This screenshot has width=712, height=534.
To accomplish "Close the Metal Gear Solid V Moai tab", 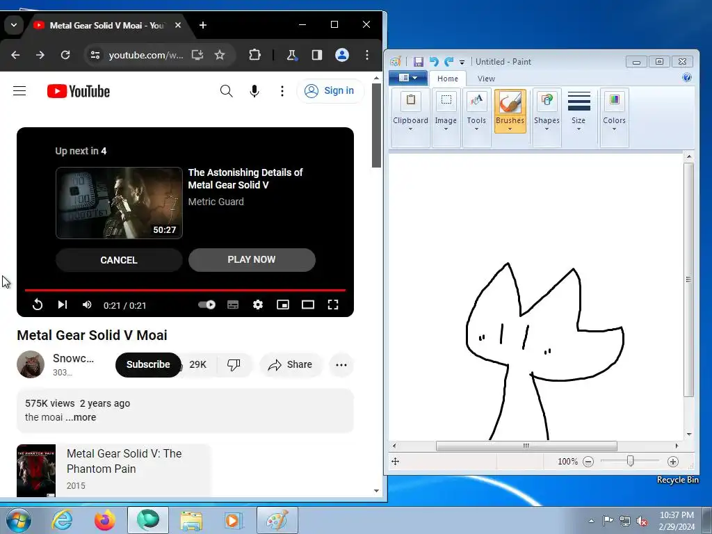I will pos(178,25).
